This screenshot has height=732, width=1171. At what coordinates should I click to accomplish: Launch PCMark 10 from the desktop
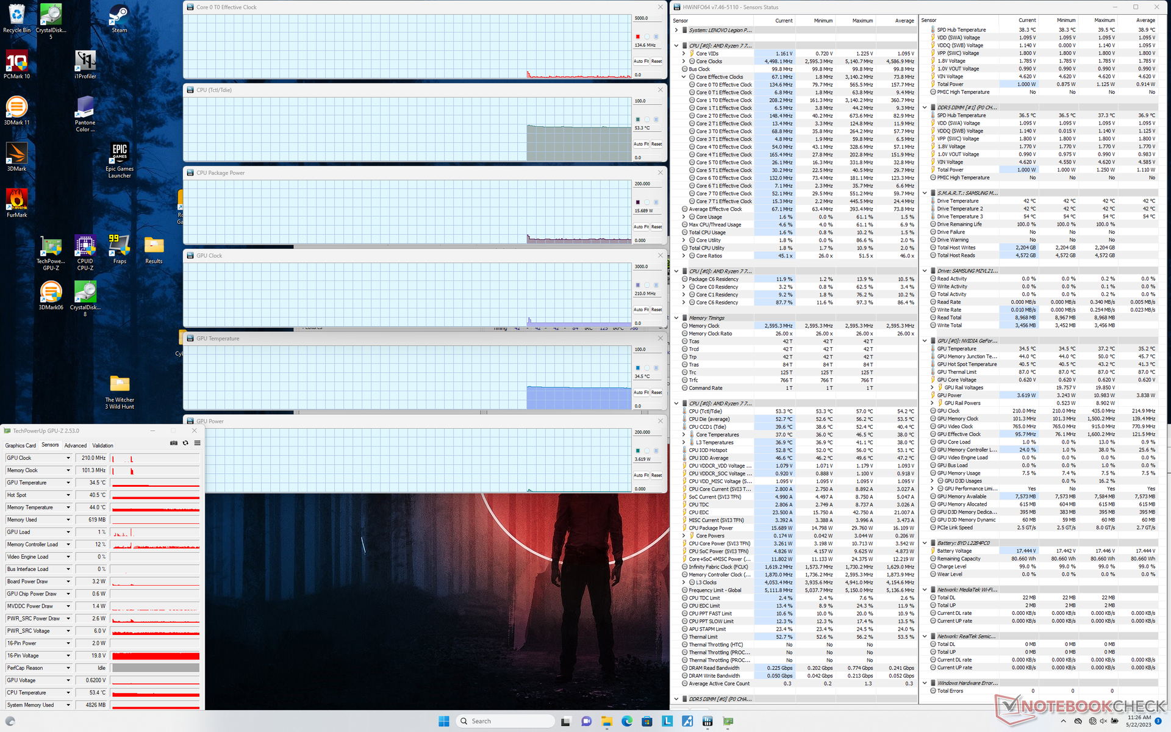coord(16,65)
